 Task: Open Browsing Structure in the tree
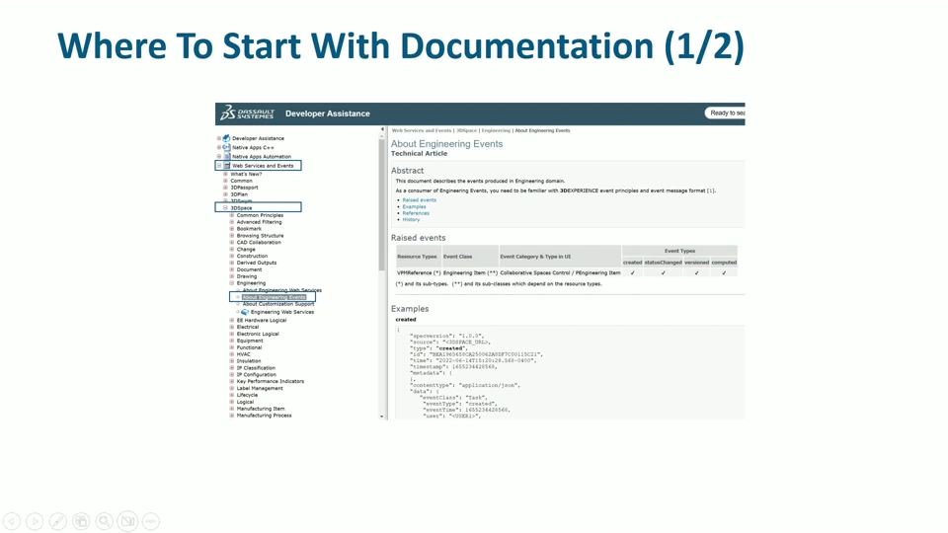point(260,236)
